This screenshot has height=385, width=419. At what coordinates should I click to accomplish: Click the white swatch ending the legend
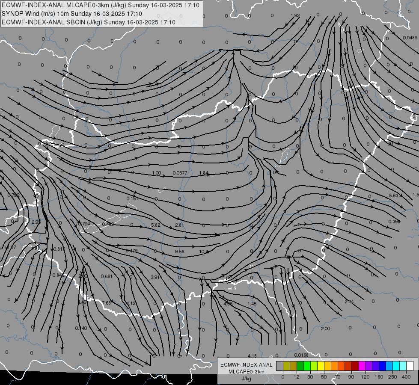click(410, 366)
